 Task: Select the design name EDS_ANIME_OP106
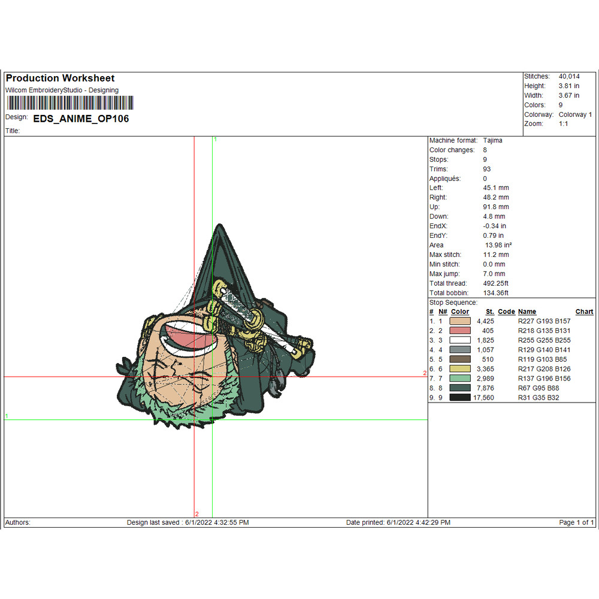(81, 119)
